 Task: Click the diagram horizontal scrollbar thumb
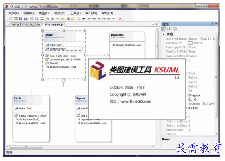point(26,147)
